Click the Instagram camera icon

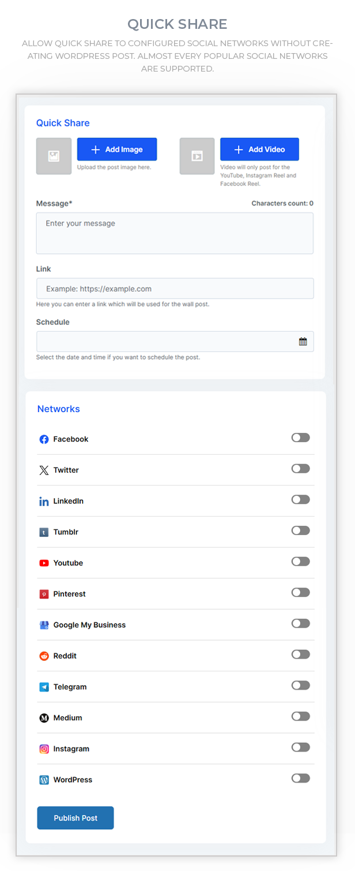pyautogui.click(x=44, y=749)
